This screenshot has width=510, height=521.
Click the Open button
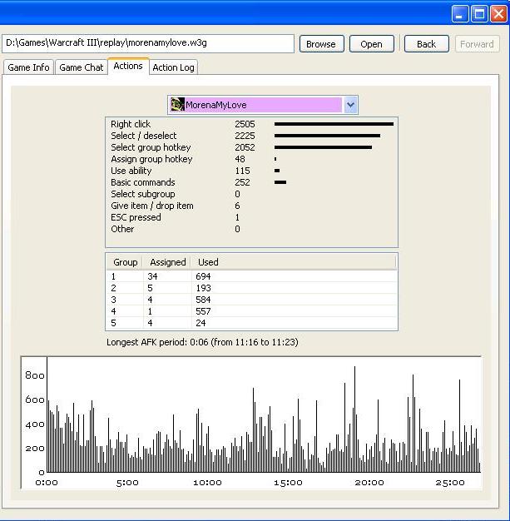(x=371, y=44)
